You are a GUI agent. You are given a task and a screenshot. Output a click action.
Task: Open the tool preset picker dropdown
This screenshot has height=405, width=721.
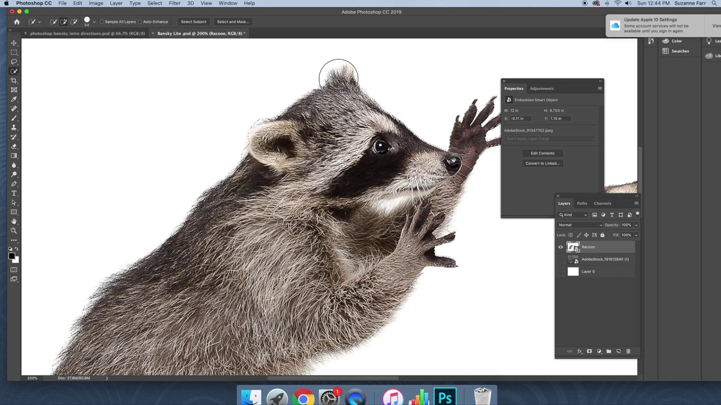pos(39,22)
